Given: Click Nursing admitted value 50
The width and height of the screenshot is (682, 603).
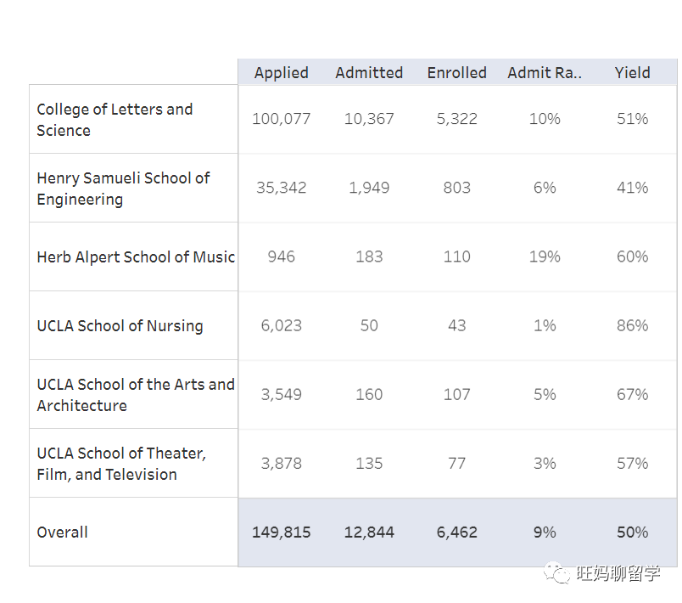Looking at the screenshot, I should point(369,325).
